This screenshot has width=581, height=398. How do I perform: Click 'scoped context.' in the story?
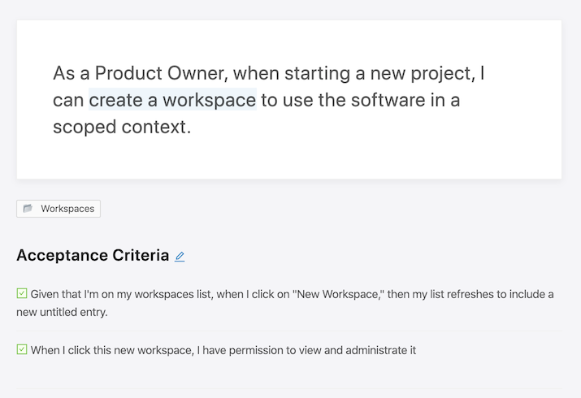click(122, 127)
